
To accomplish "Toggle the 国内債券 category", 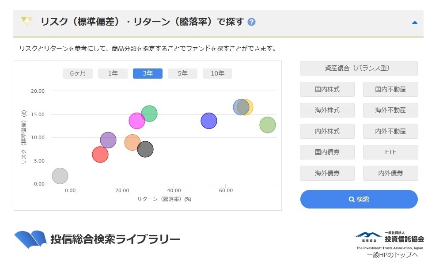I will [327, 152].
